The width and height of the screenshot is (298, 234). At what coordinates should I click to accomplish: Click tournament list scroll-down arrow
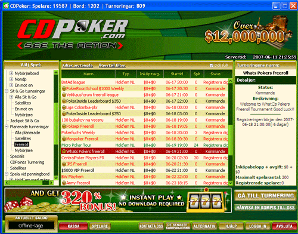[x=231, y=183]
